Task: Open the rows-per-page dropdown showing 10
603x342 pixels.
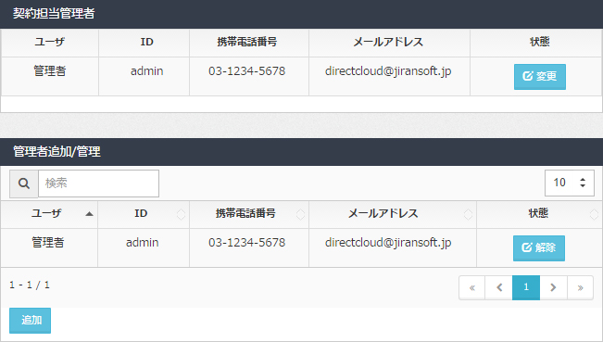Action: click(x=569, y=183)
